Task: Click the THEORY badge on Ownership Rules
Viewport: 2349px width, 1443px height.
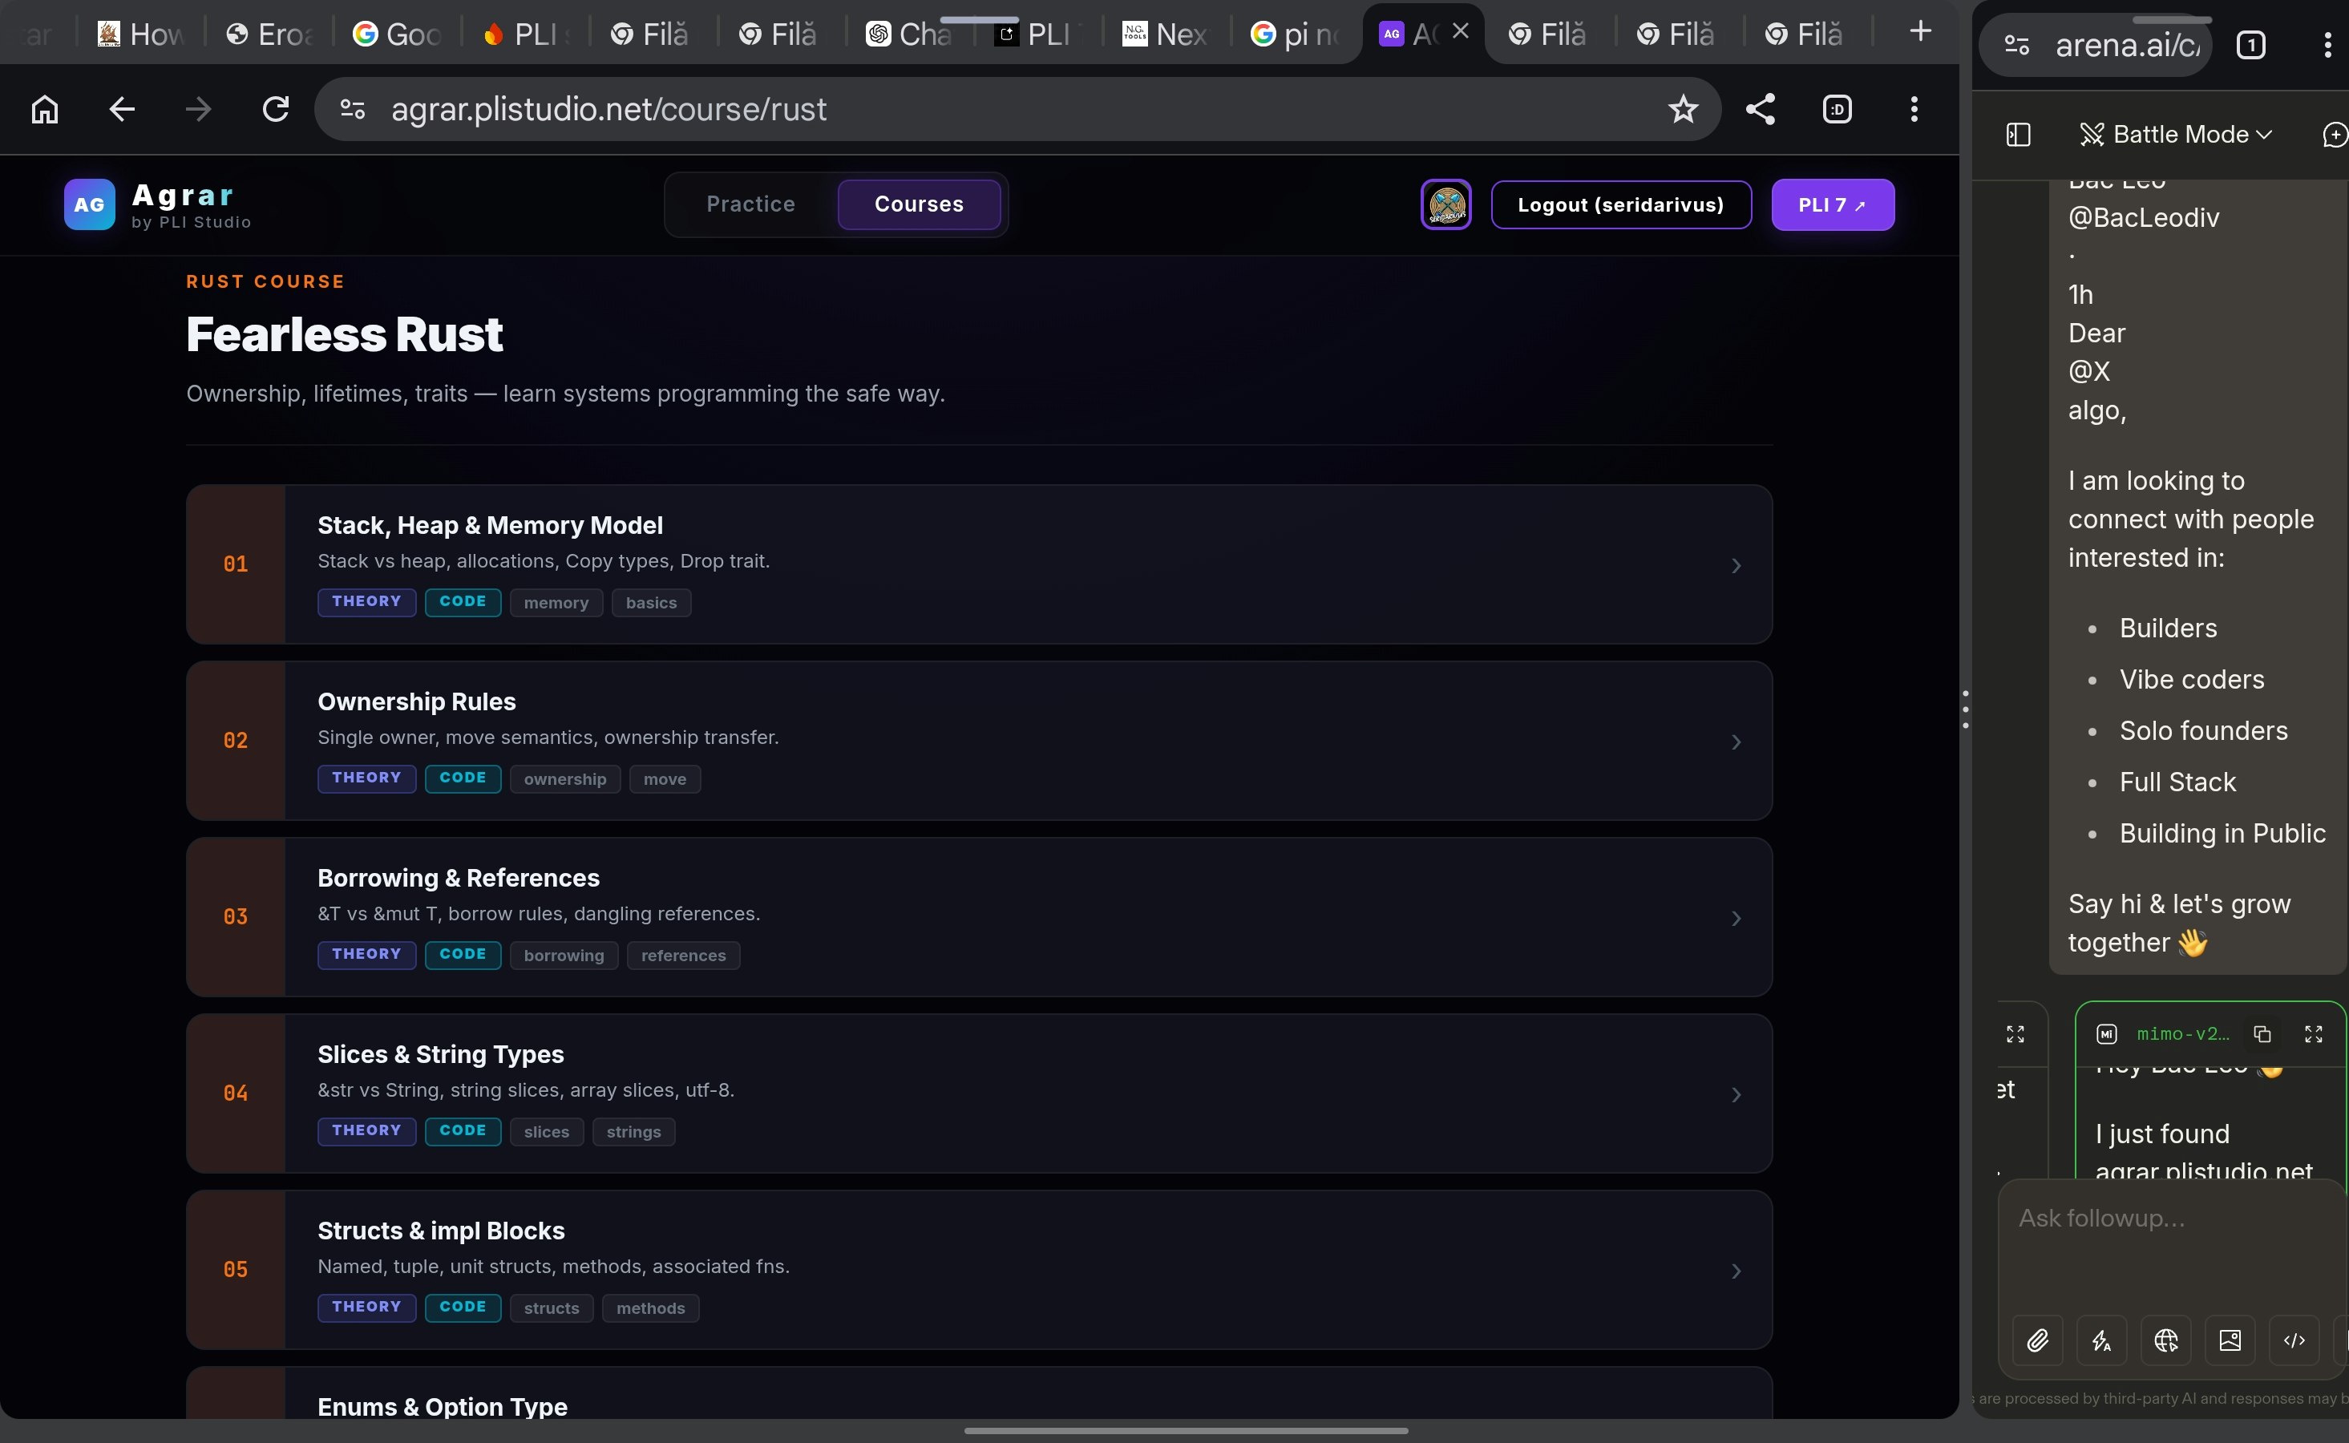Action: [x=366, y=778]
